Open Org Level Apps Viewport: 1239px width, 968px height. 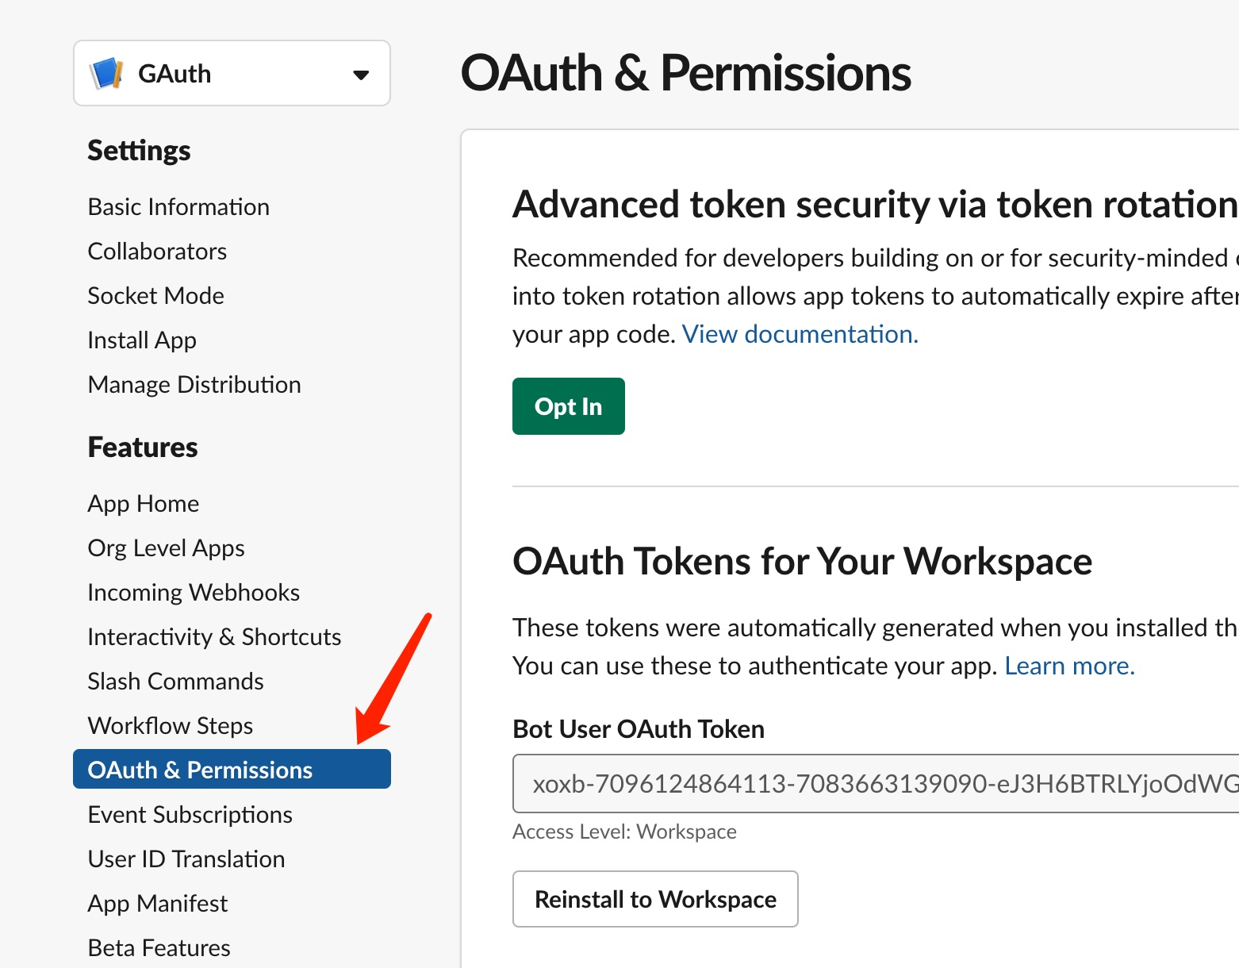coord(166,548)
